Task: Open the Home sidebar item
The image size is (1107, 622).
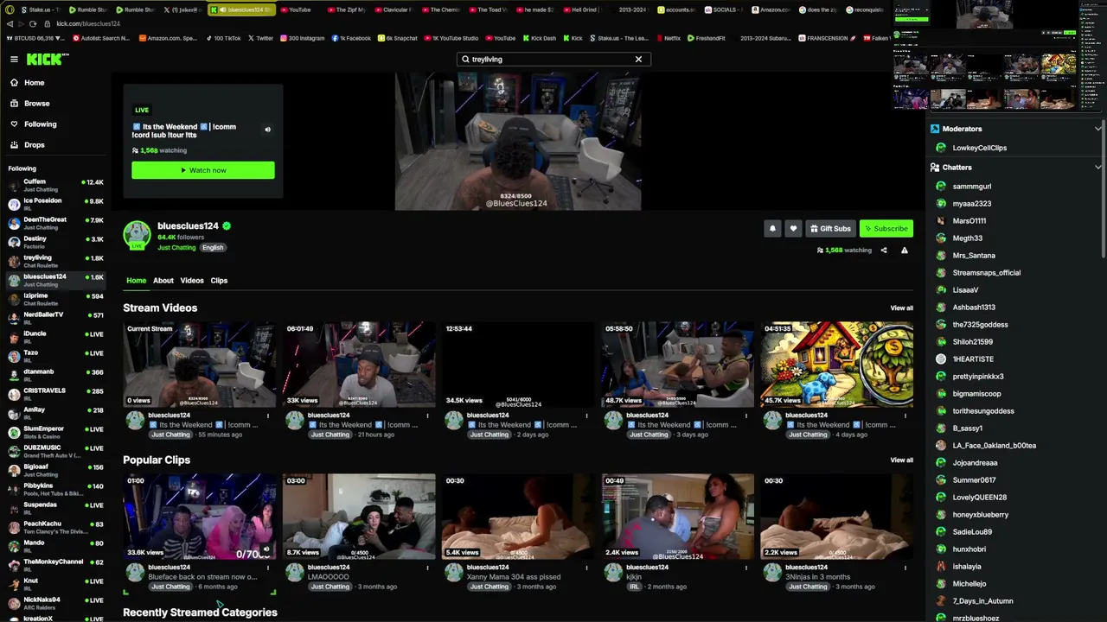Action: tap(27, 83)
